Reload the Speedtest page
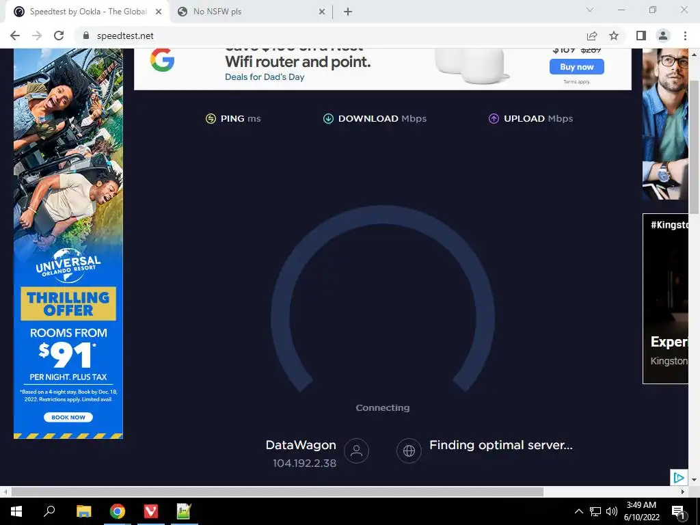The image size is (700, 525). point(59,36)
